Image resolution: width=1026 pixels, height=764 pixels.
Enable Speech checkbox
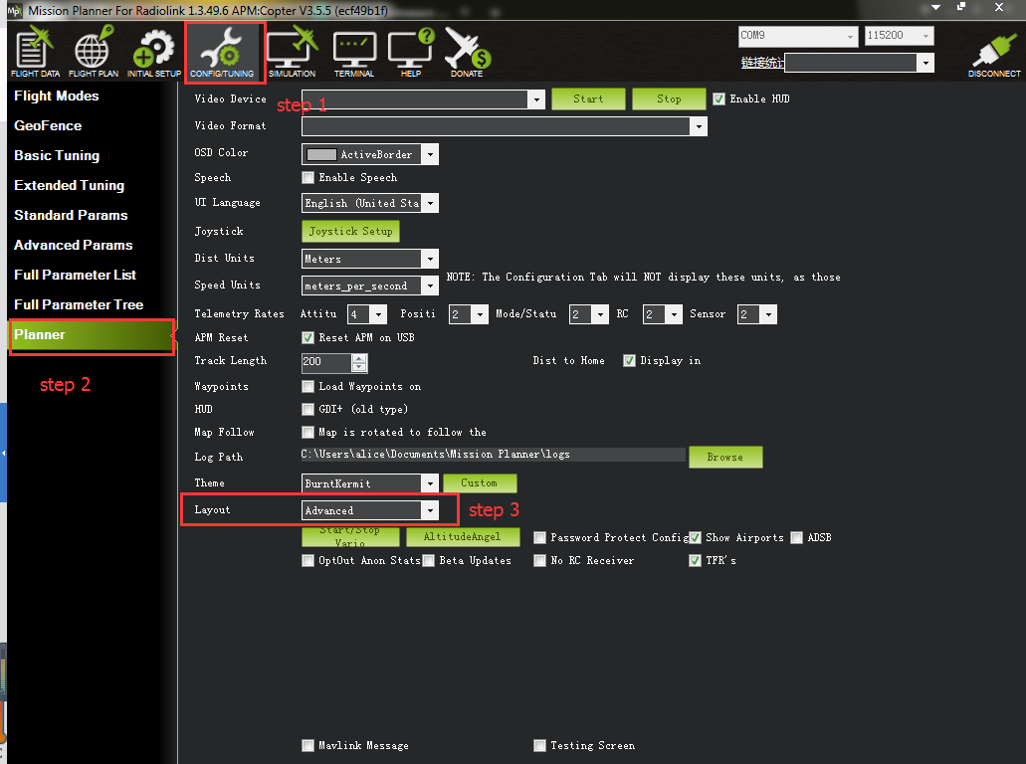pyautogui.click(x=308, y=177)
